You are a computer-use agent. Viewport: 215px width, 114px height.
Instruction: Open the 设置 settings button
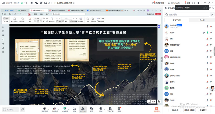pos(187,3)
